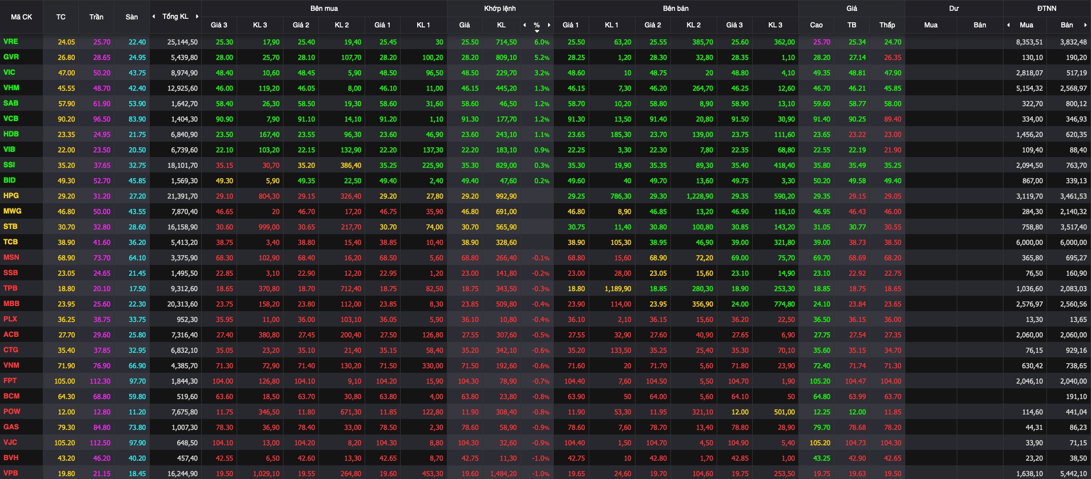Click the left arrow before ĐTNN Mua header

1008,25
